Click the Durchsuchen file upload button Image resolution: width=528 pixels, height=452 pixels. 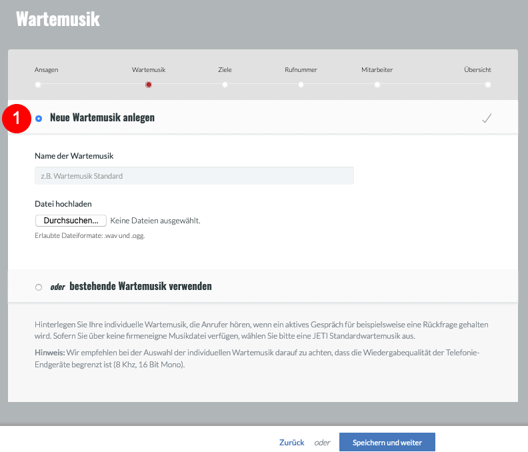point(71,221)
